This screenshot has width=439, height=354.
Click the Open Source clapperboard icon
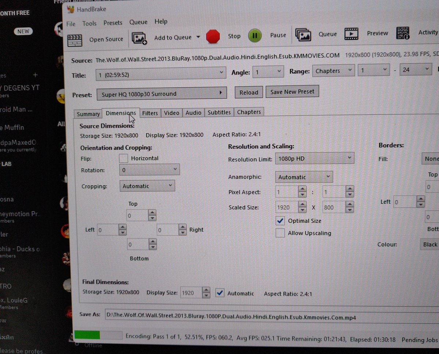(74, 40)
